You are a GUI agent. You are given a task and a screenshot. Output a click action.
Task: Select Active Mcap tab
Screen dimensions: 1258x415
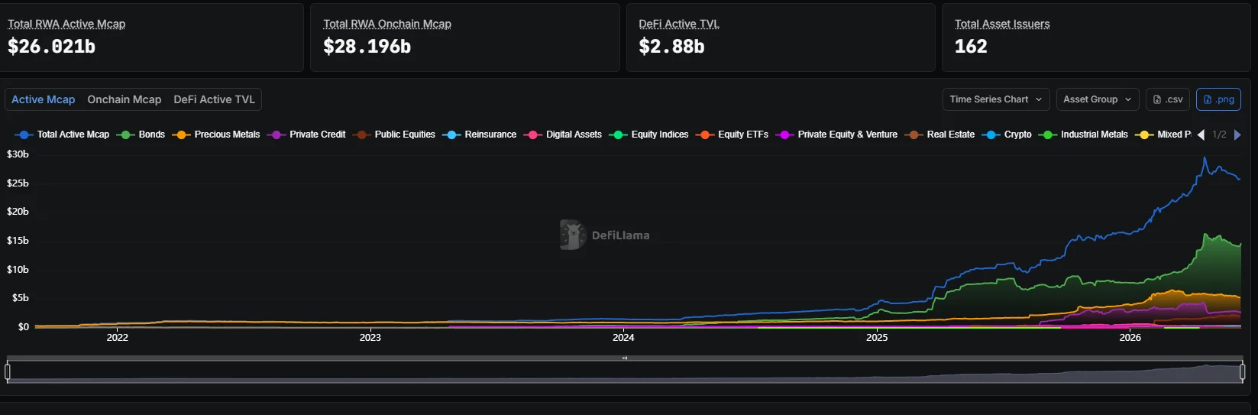point(44,99)
